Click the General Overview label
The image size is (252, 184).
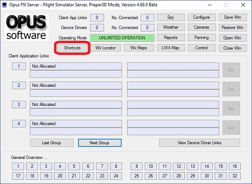(29, 158)
